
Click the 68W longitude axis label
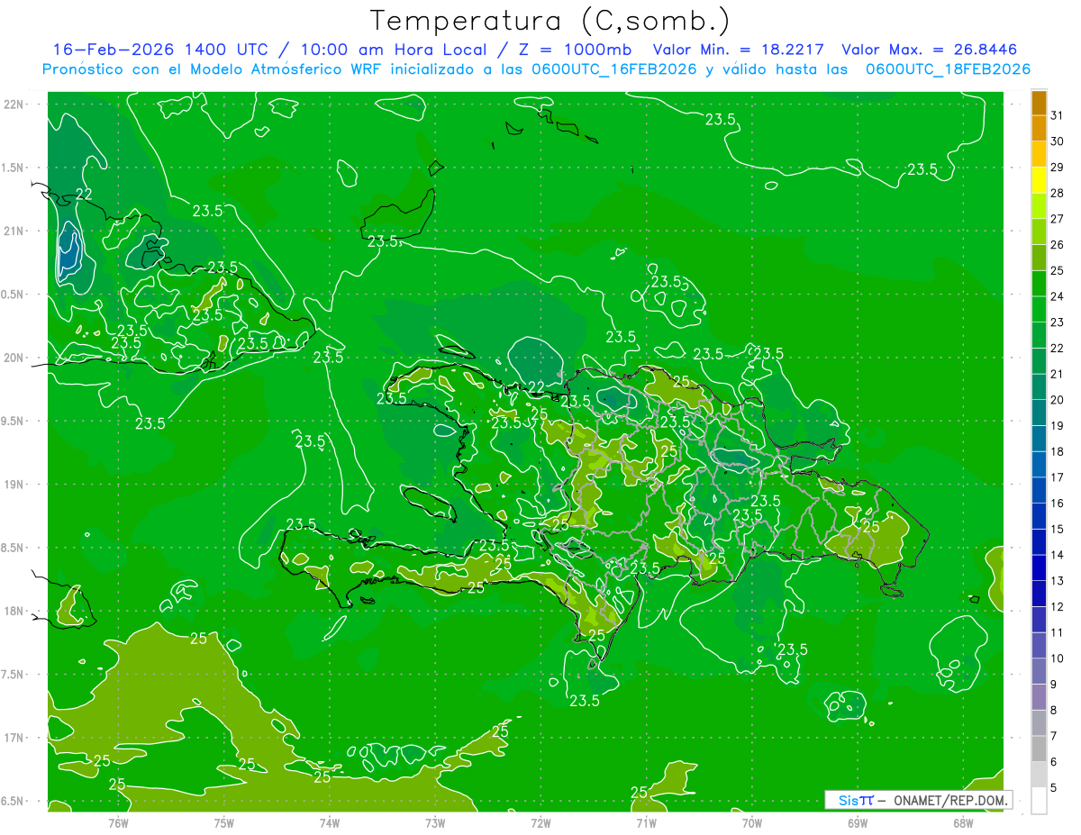(963, 821)
